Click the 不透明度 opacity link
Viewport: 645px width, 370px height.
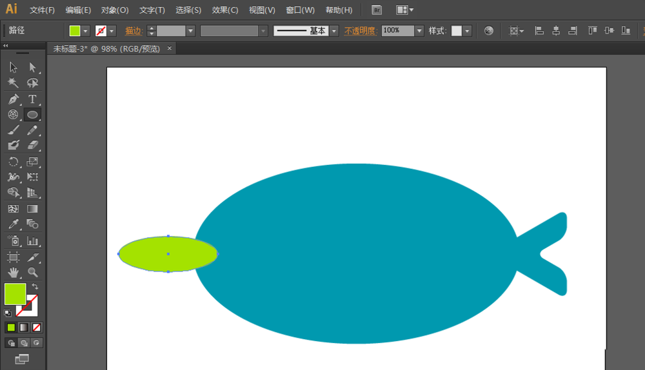click(x=360, y=31)
